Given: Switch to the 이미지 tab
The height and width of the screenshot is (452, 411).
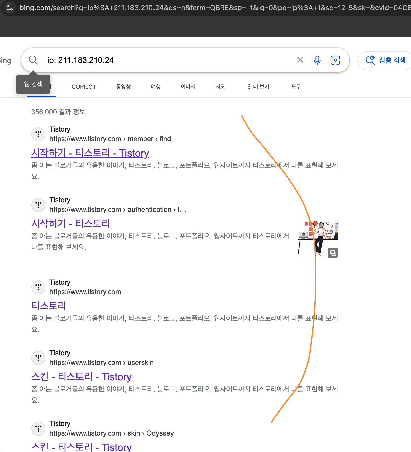Looking at the screenshot, I should pyautogui.click(x=188, y=87).
